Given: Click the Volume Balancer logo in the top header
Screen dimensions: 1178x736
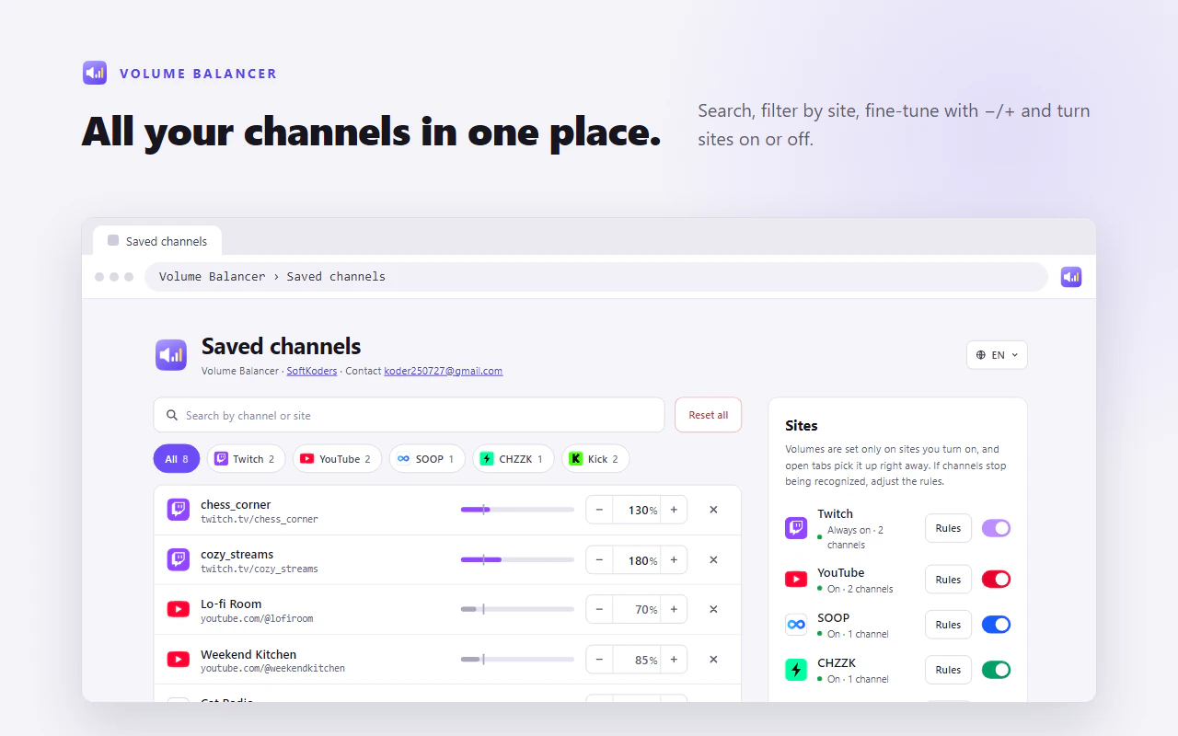Looking at the screenshot, I should 95,73.
